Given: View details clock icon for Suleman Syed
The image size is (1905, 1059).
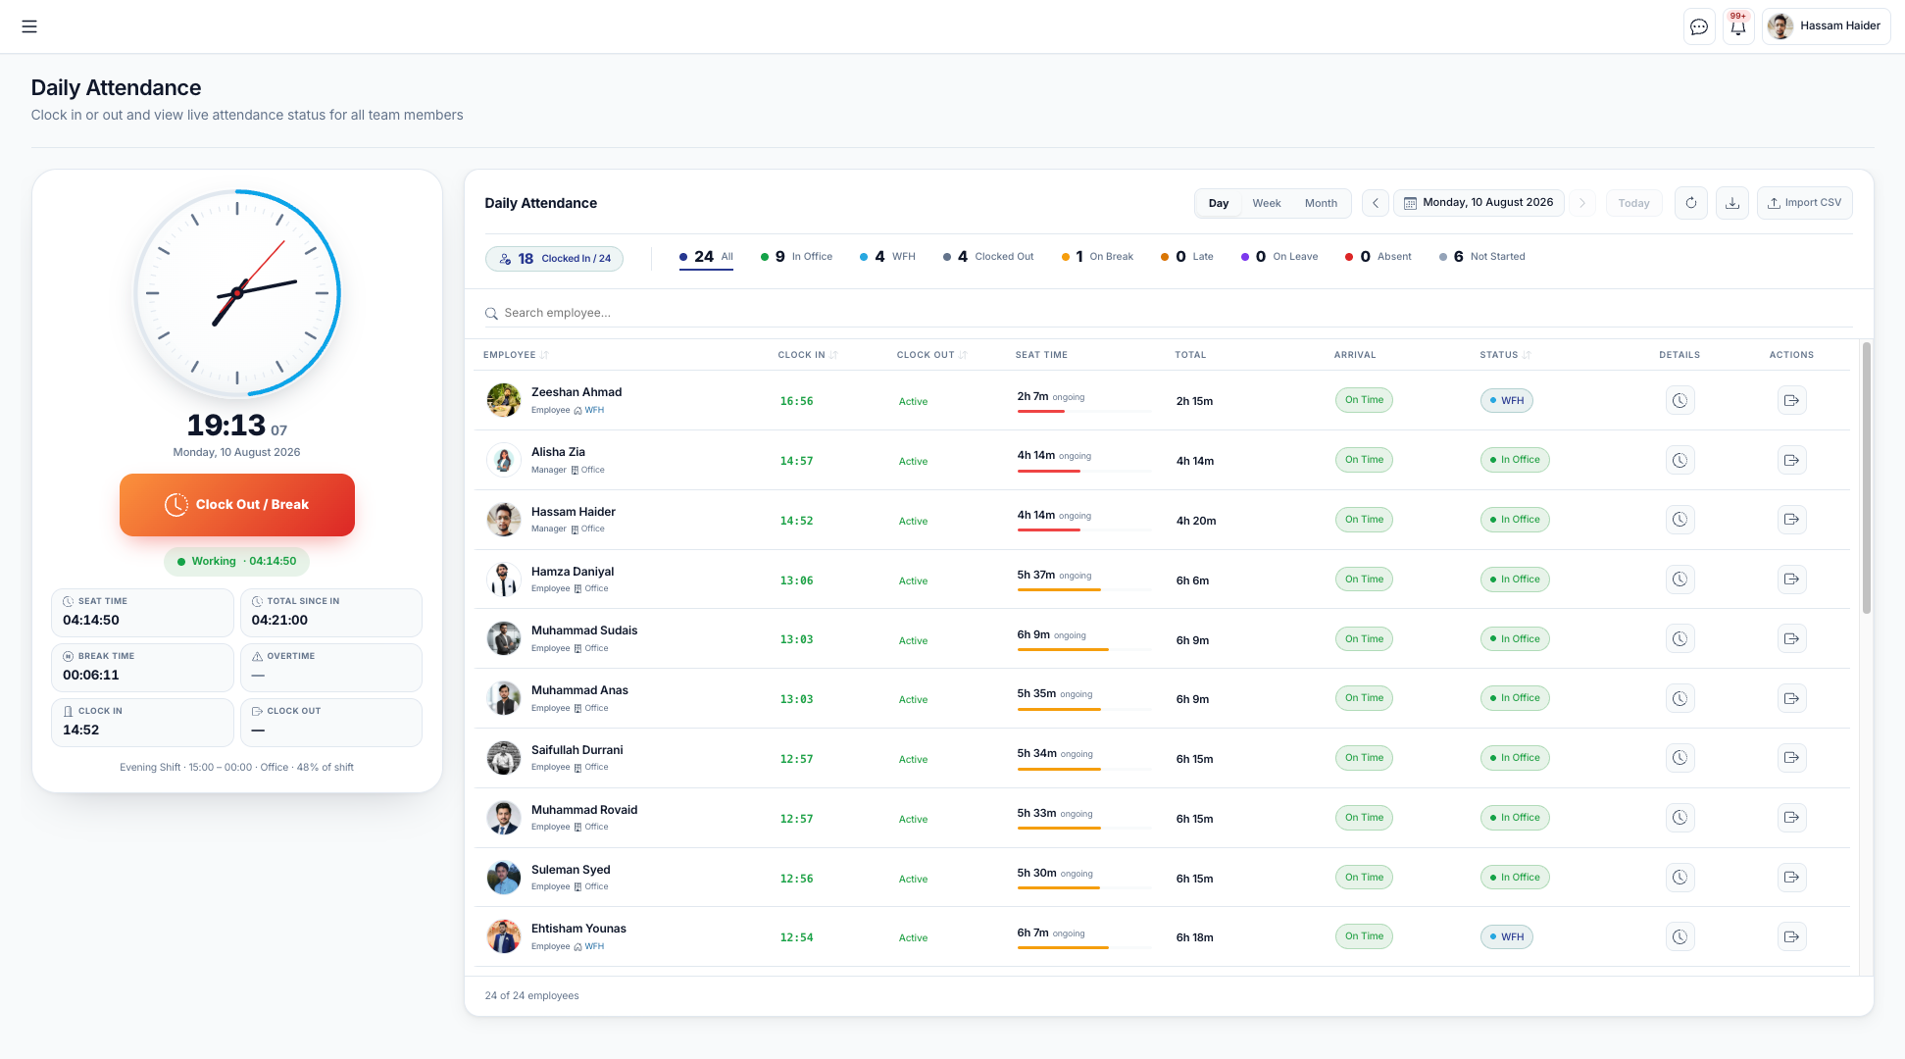Looking at the screenshot, I should (1680, 878).
